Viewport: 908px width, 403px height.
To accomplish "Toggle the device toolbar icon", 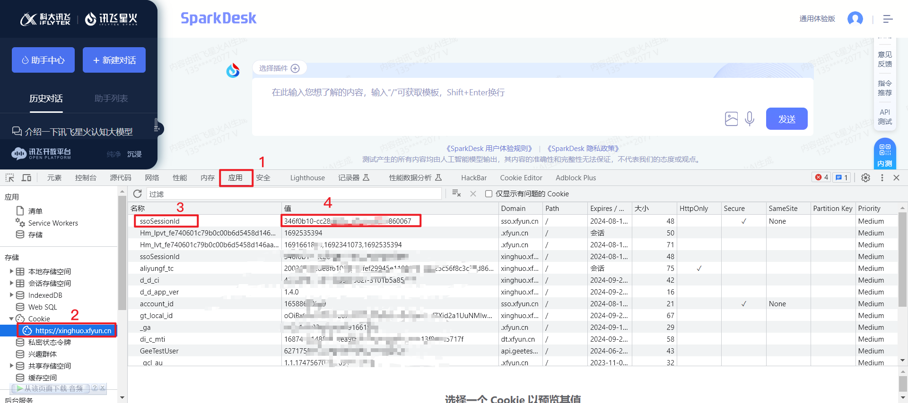I will [26, 177].
